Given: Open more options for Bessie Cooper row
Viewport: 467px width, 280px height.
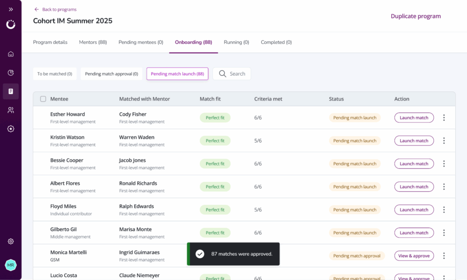Looking at the screenshot, I should (444, 164).
